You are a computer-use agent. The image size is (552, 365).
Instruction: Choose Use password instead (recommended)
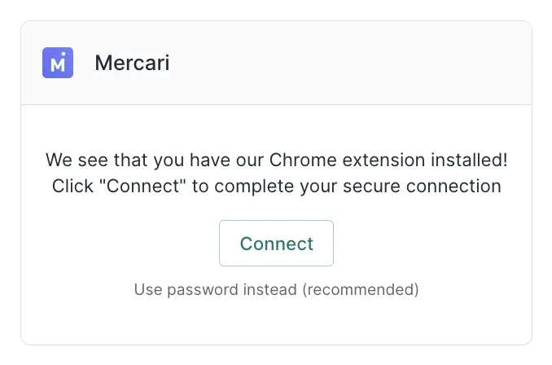[276, 289]
